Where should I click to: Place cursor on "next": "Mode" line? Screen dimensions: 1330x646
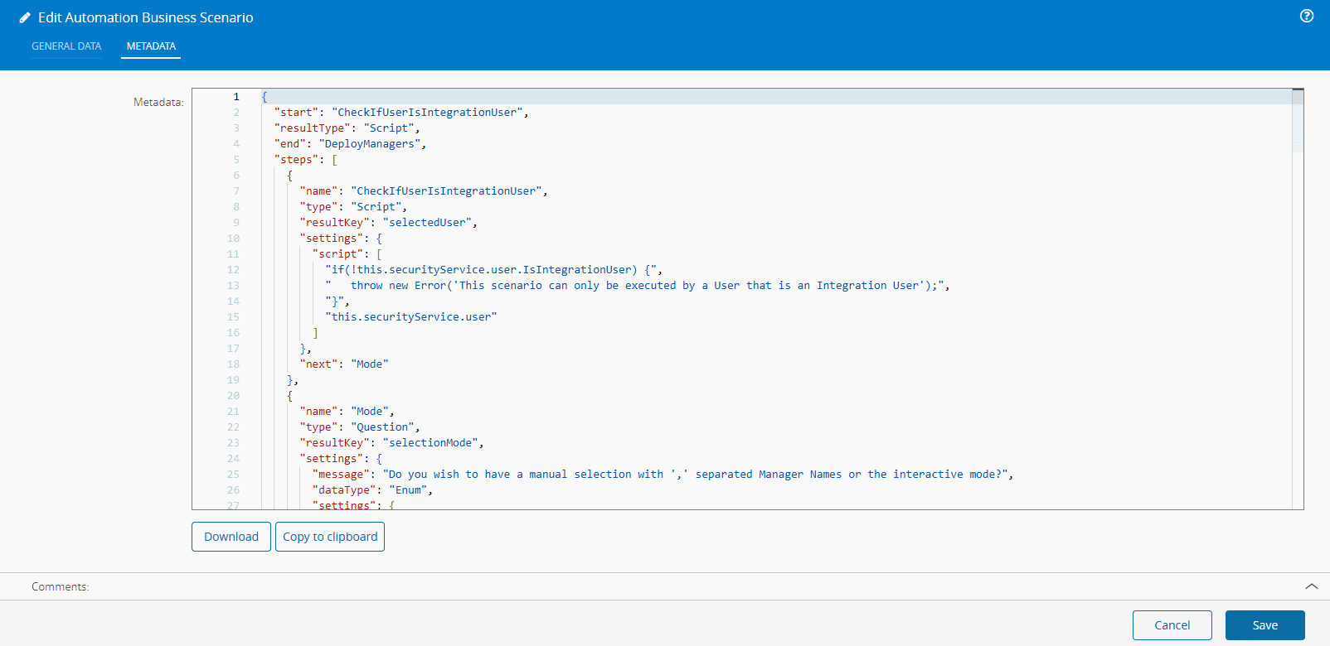pos(344,364)
